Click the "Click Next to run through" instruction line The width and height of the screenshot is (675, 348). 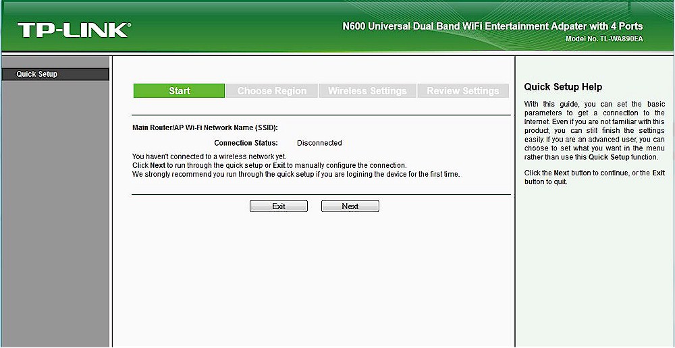pyautogui.click(x=269, y=165)
